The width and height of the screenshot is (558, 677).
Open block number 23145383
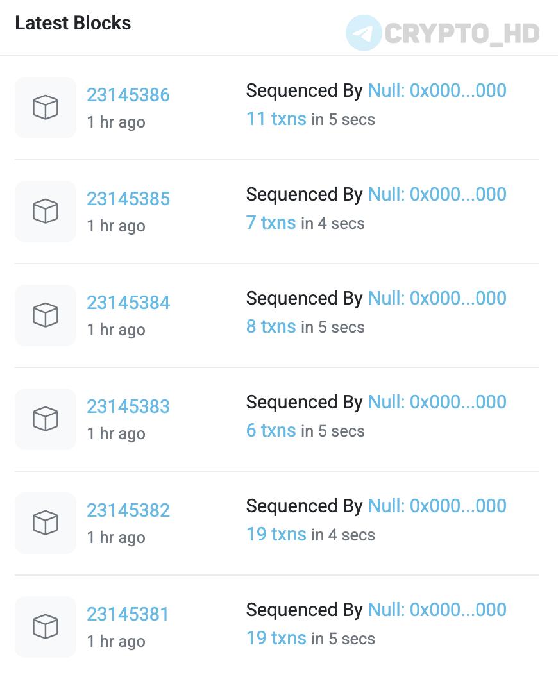point(128,406)
